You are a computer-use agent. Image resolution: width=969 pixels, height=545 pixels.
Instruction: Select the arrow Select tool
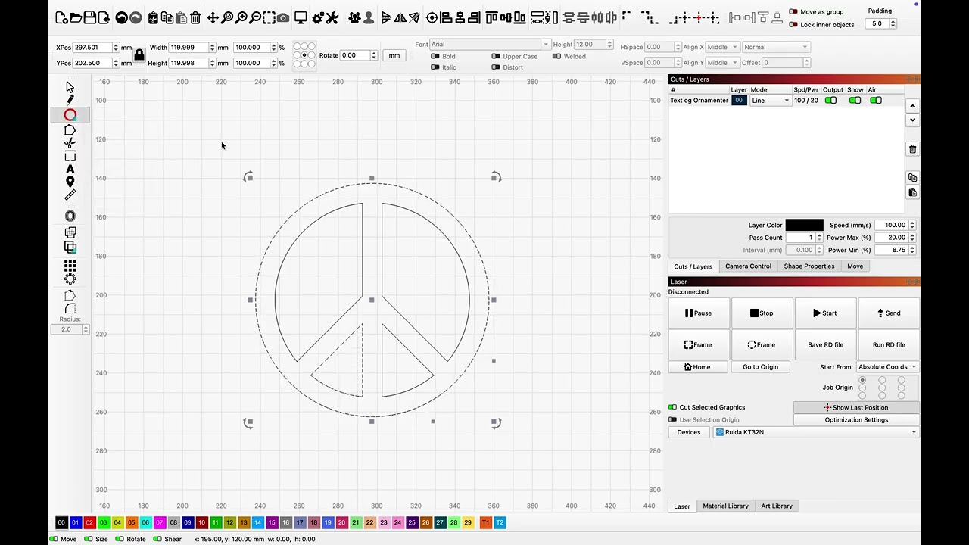(70, 87)
